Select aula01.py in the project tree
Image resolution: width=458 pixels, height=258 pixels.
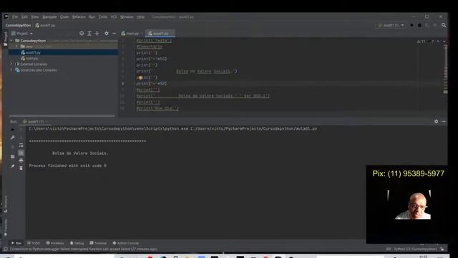pos(33,52)
